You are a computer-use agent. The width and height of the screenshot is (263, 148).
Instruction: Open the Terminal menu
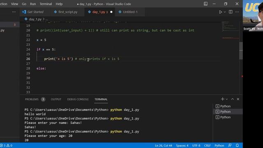pyautogui.click(x=46, y=4)
